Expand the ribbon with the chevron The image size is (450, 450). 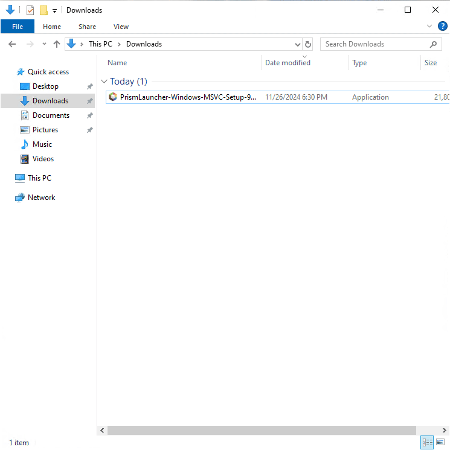pos(429,27)
